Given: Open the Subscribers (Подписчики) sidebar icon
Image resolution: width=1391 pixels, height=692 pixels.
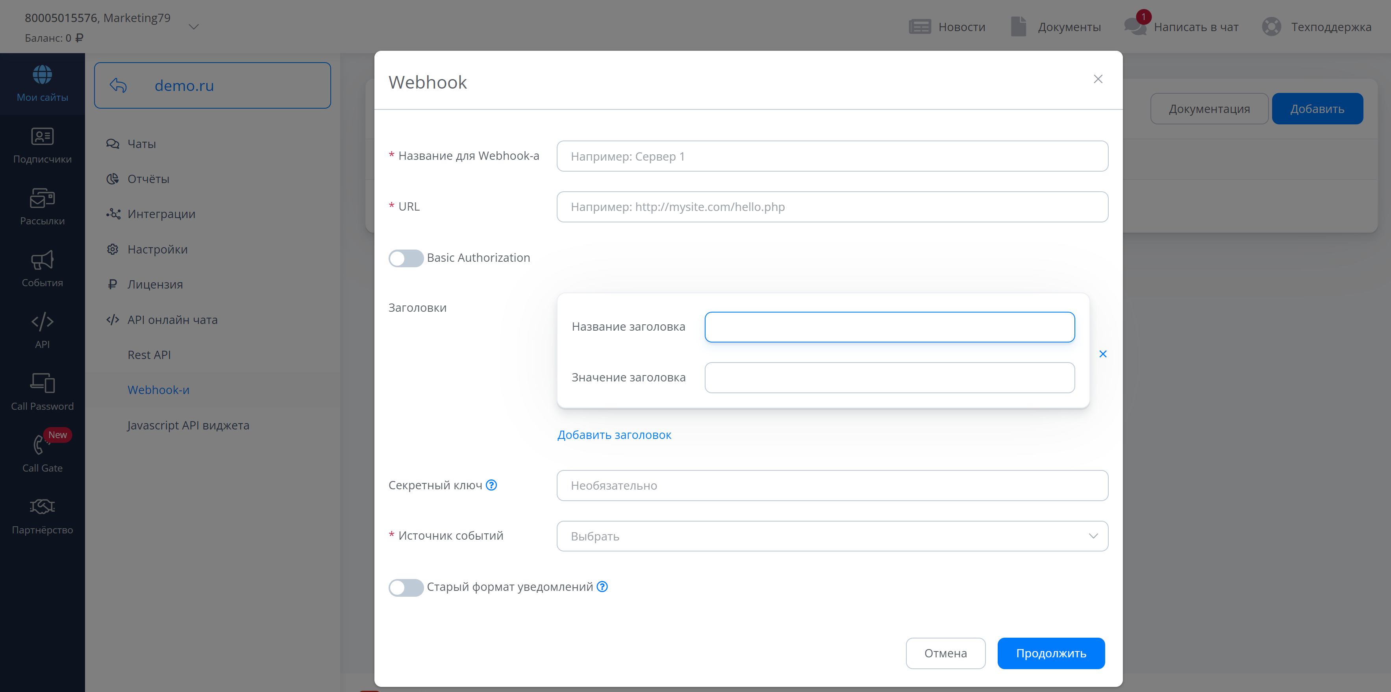Looking at the screenshot, I should 42,137.
